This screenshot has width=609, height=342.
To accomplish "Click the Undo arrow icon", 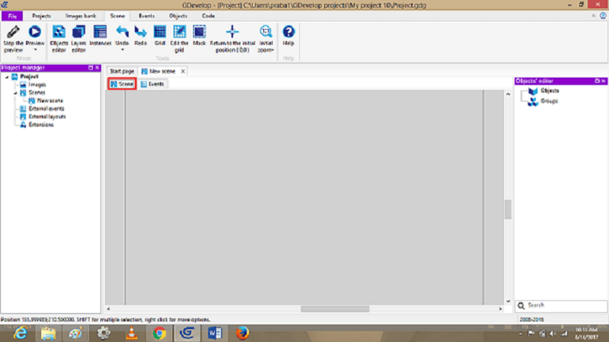I will 122,32.
